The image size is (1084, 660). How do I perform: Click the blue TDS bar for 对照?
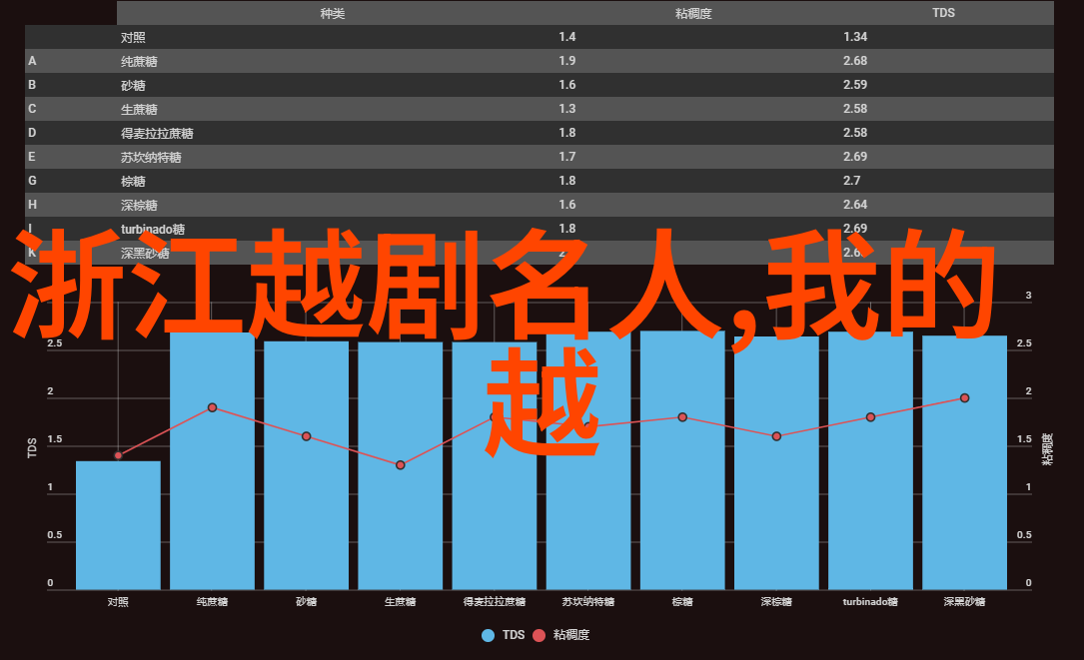click(x=118, y=525)
